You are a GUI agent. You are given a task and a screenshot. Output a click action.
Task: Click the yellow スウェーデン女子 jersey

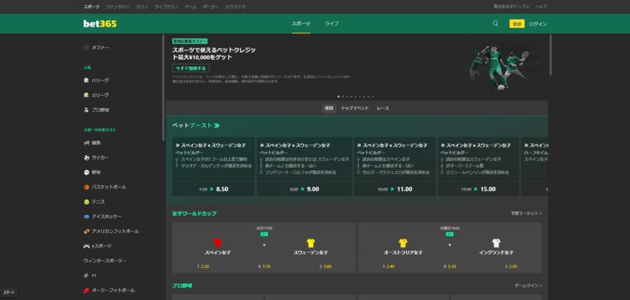tap(310, 243)
